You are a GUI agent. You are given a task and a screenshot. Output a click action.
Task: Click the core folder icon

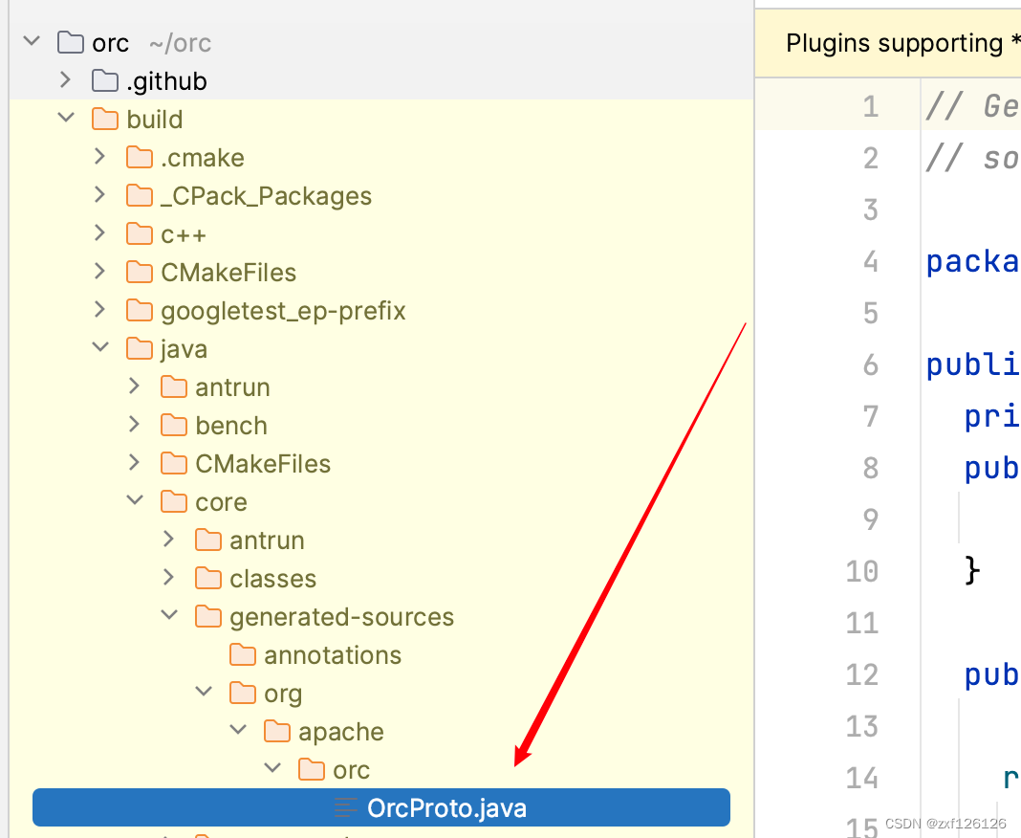[173, 501]
